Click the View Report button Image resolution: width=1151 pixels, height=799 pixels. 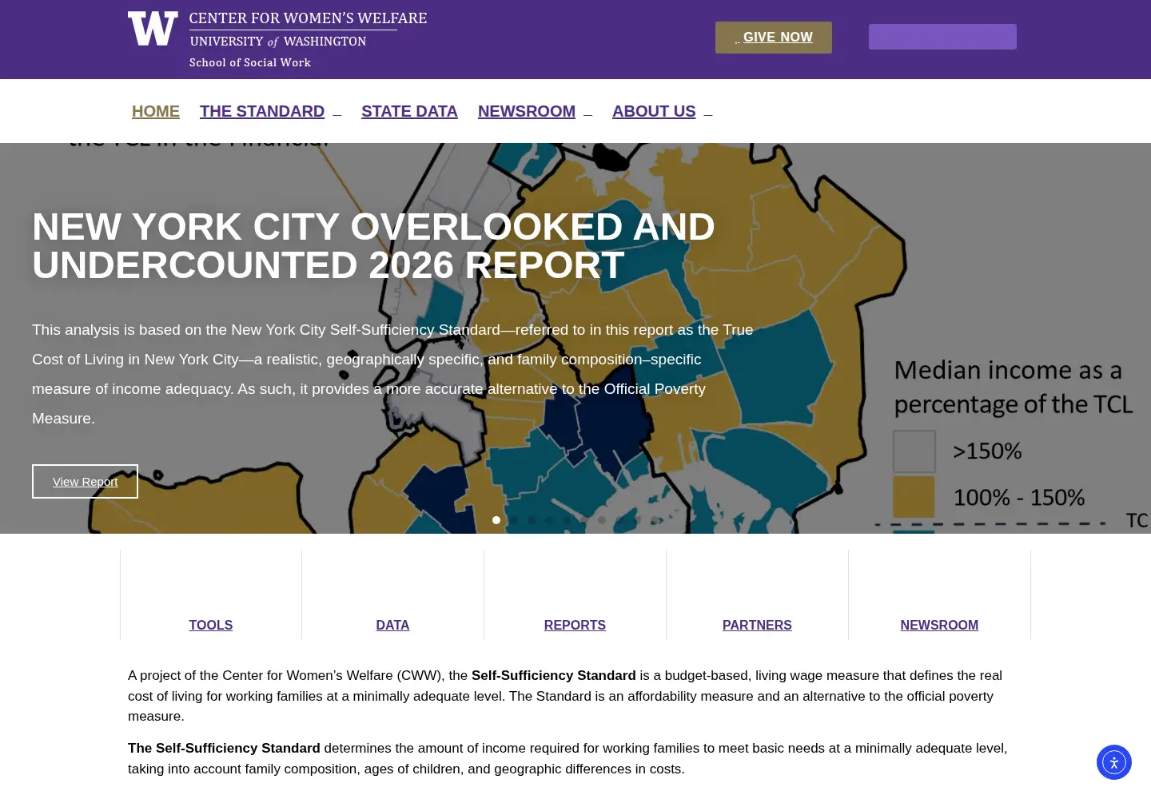point(85,481)
